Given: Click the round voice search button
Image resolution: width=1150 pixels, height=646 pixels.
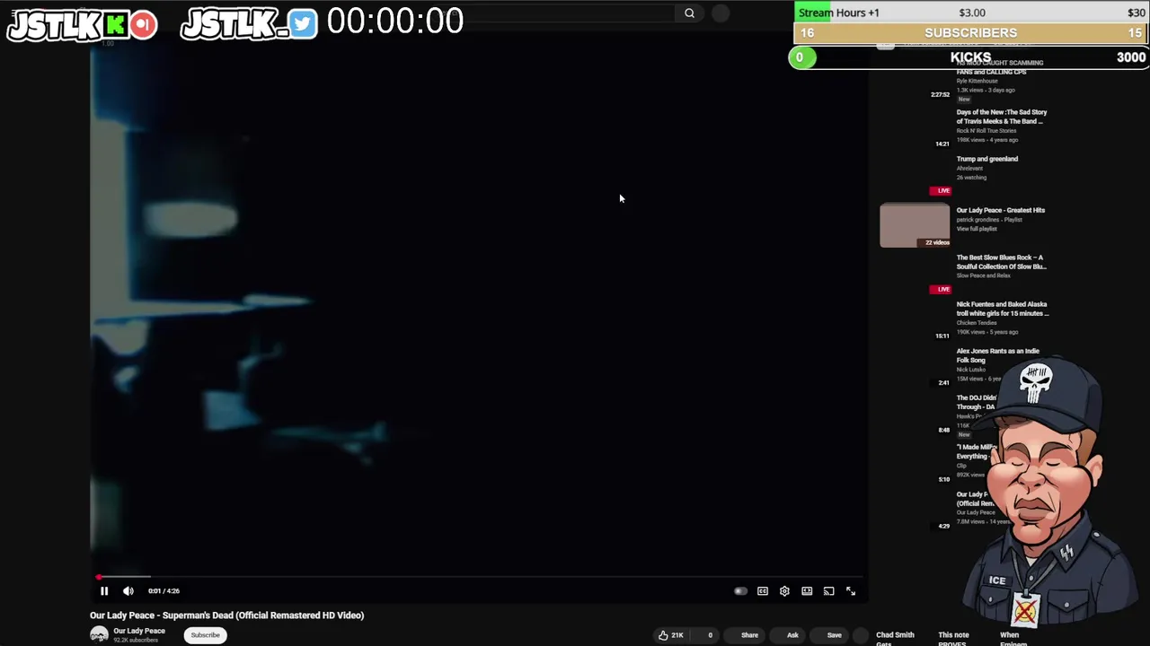Looking at the screenshot, I should [721, 13].
